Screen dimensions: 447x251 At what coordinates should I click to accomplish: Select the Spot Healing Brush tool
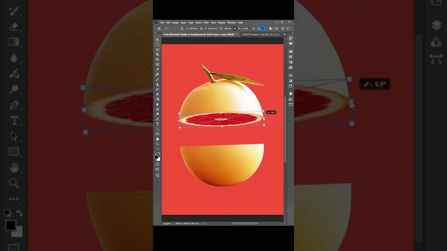157,74
